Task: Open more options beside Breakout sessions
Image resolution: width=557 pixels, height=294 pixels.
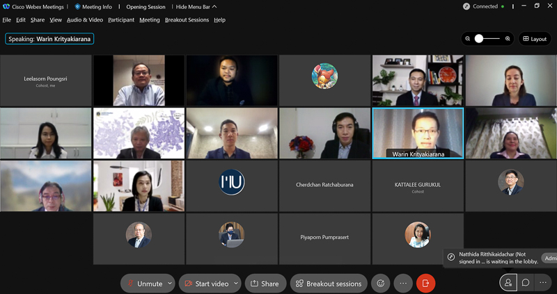Action: 403,283
